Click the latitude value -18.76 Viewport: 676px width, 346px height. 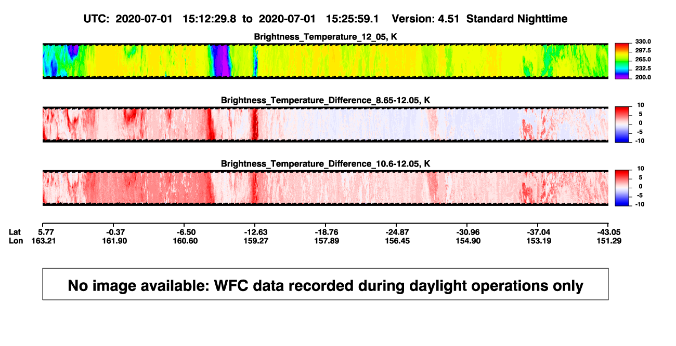click(x=327, y=232)
